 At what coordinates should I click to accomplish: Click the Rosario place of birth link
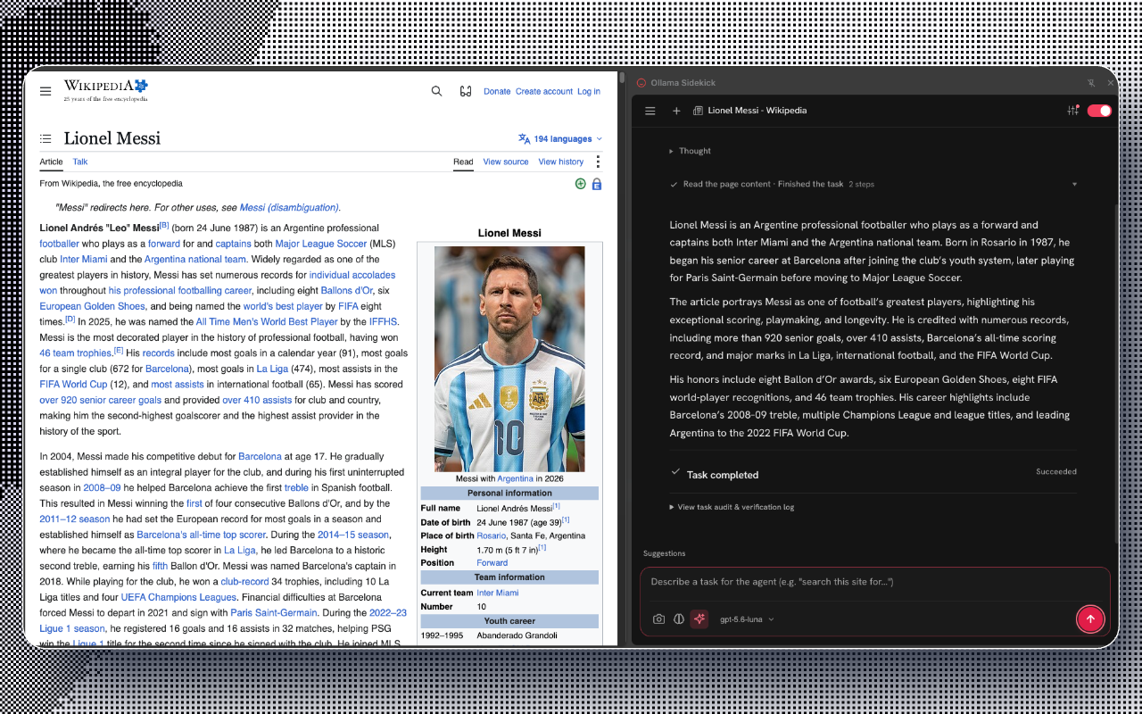(x=492, y=535)
